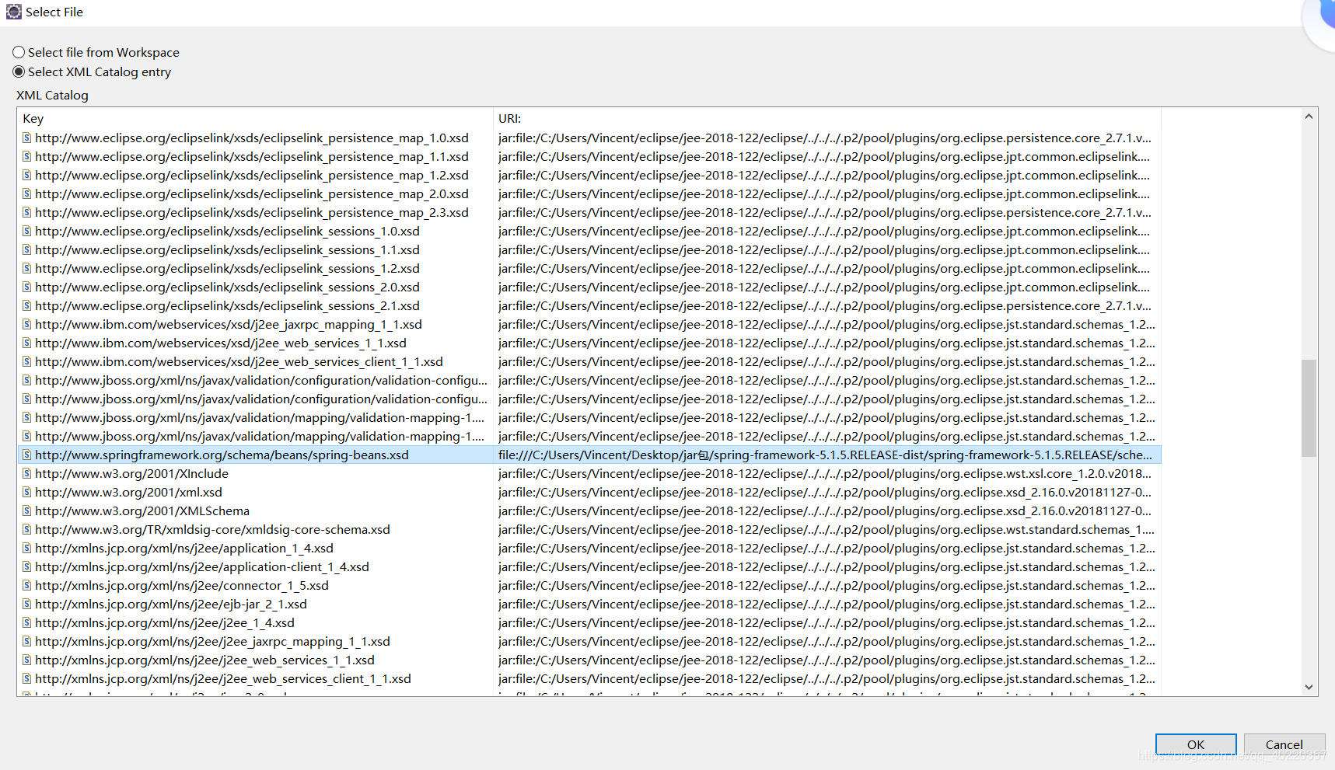Click OK to confirm the file selection

click(1196, 744)
